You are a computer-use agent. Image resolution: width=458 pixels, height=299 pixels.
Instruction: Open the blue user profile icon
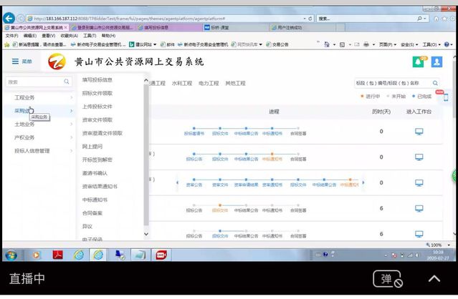coord(436,62)
